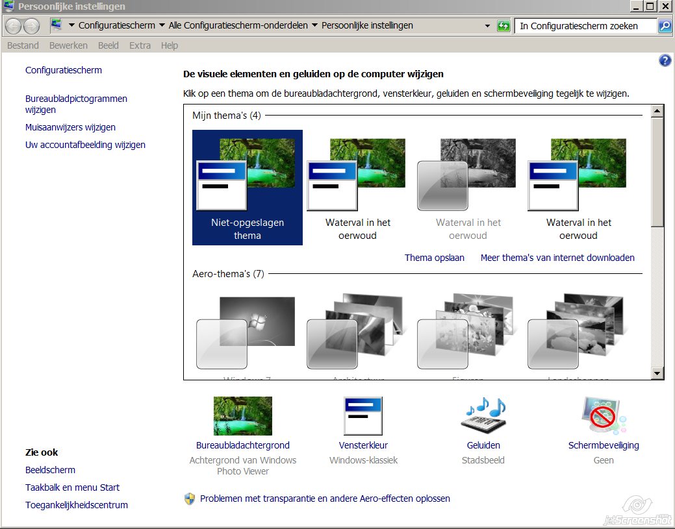Click the theme list scroll down arrow
675x529 pixels.
click(x=657, y=373)
